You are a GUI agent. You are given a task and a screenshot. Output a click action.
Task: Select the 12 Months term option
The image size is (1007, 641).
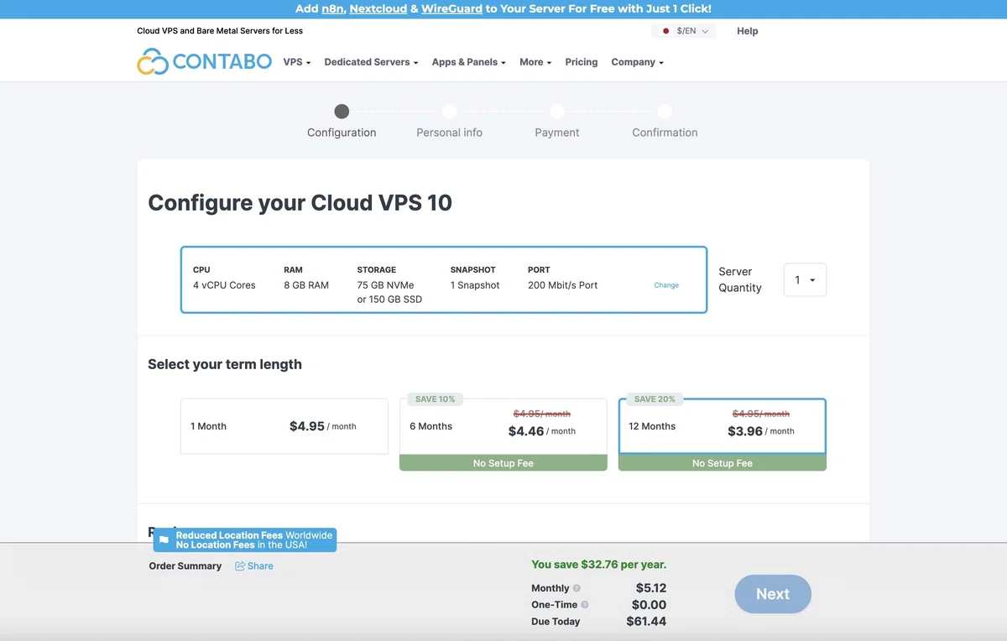[723, 434]
